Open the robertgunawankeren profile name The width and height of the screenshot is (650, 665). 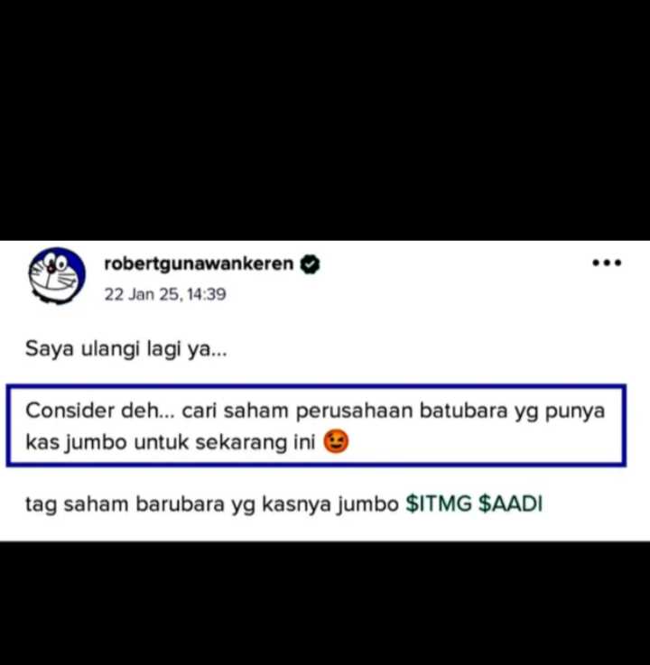(x=199, y=263)
